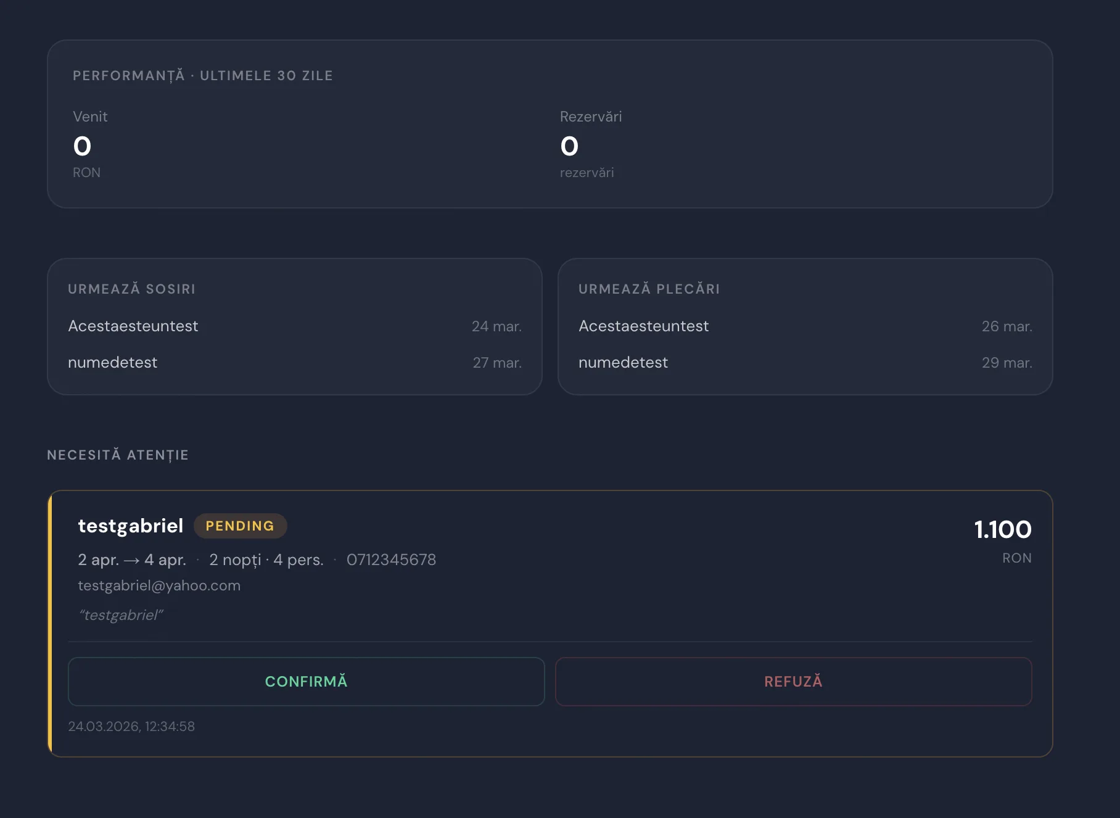
Task: Click phone number 0712345678
Action: tap(391, 560)
